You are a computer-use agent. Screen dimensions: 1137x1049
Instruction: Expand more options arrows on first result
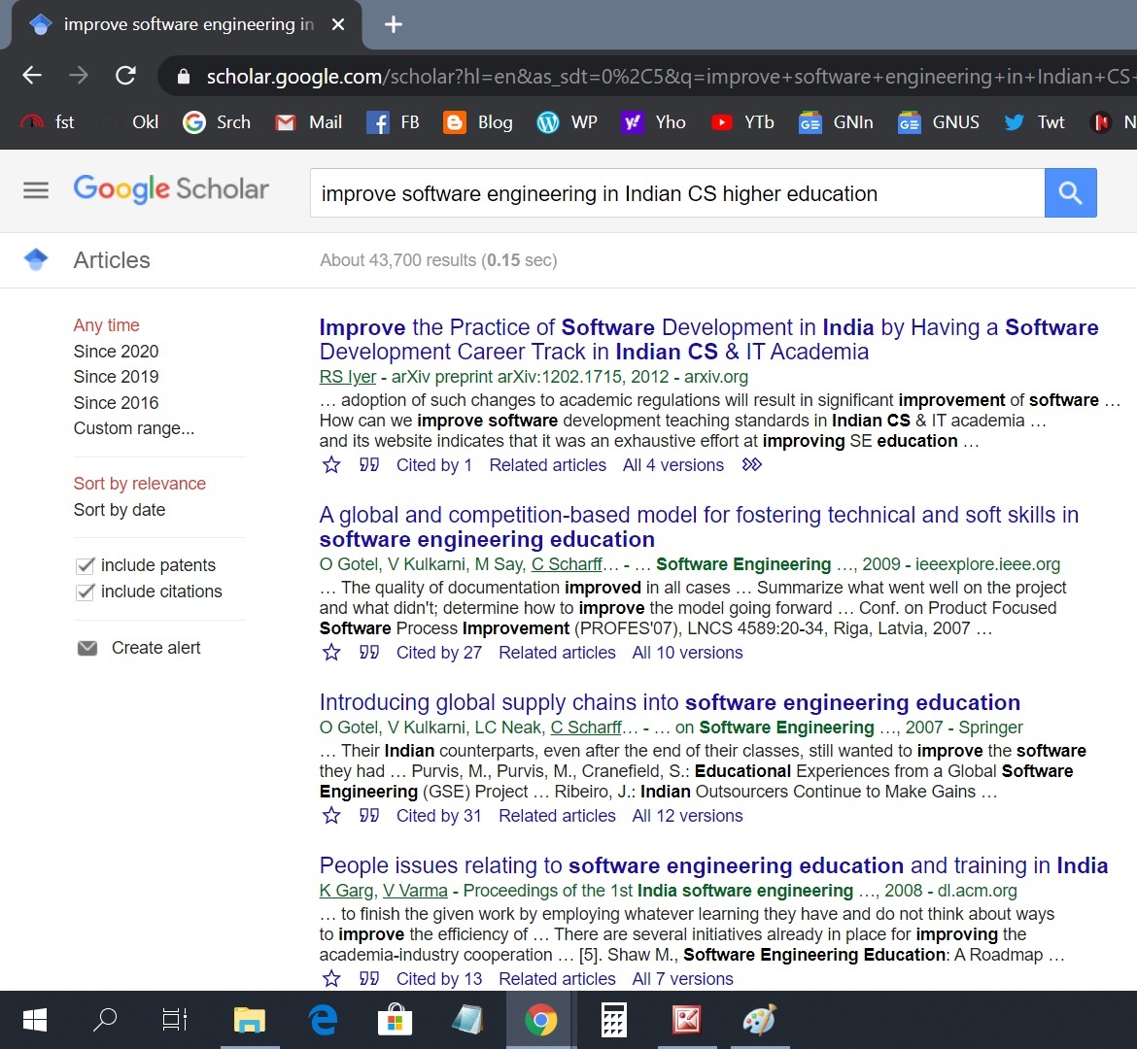point(751,465)
